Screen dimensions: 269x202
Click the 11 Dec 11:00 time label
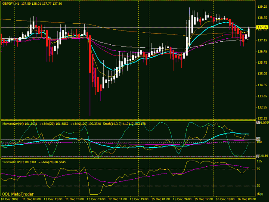click(x=53, y=199)
